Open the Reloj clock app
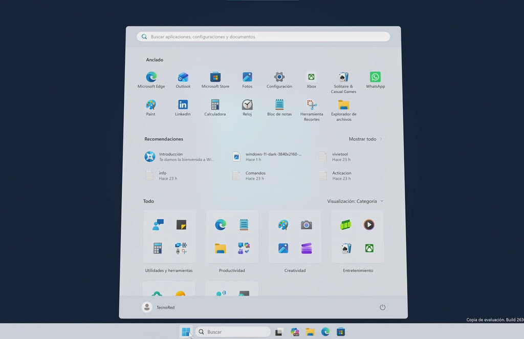 pyautogui.click(x=247, y=108)
